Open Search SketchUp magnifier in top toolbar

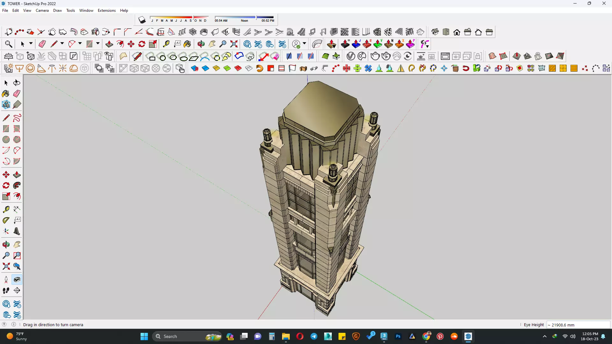tap(9, 44)
